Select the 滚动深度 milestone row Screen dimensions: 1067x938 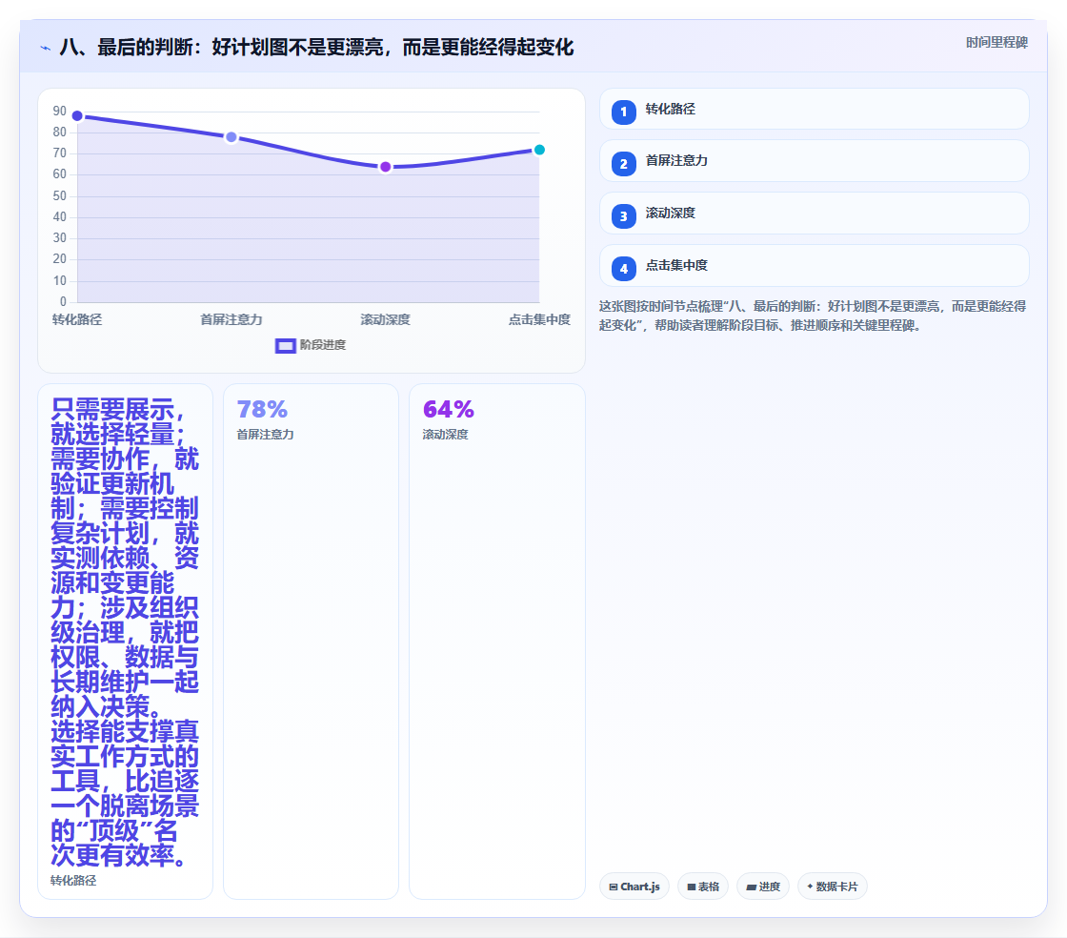click(x=814, y=214)
